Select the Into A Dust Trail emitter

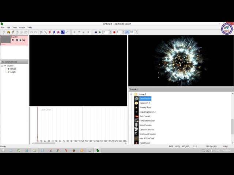pyautogui.click(x=147, y=139)
